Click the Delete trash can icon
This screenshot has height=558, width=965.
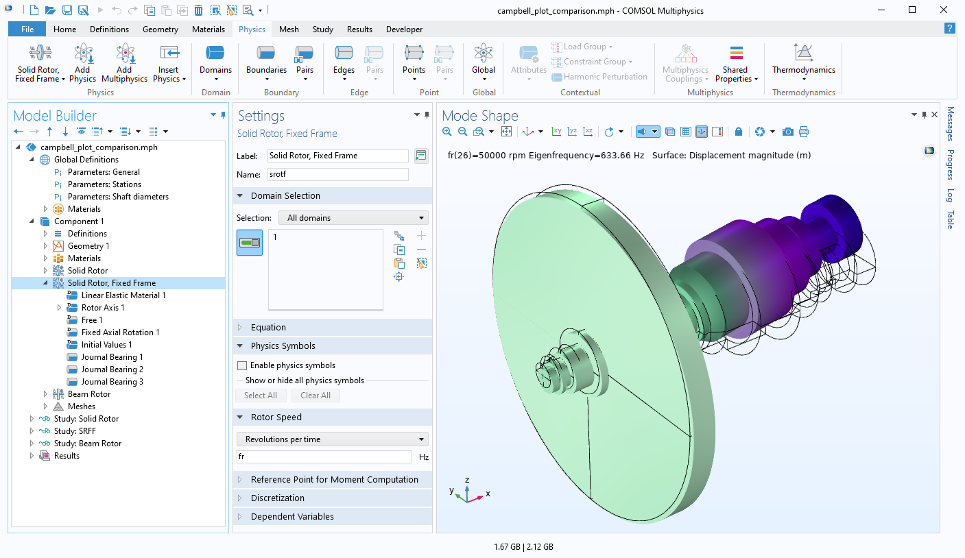198,10
